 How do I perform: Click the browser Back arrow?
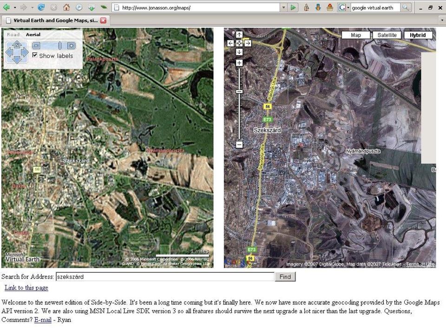[6, 7]
